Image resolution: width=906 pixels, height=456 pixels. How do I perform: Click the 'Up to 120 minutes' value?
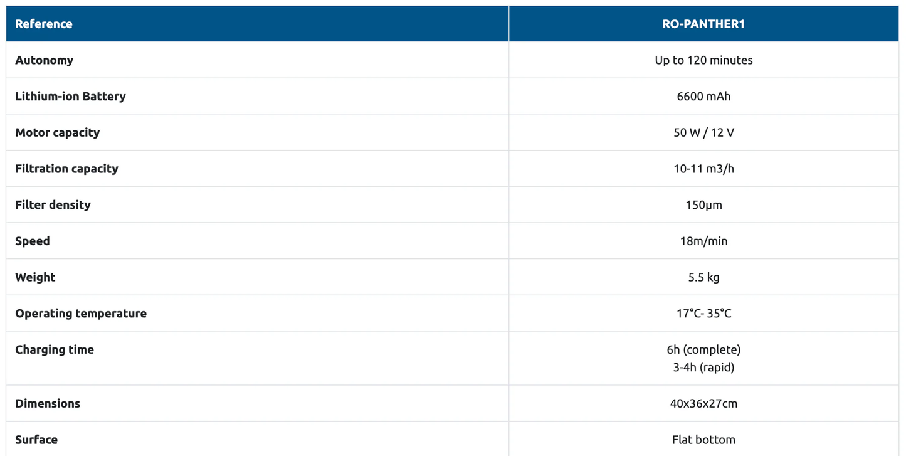click(x=703, y=60)
